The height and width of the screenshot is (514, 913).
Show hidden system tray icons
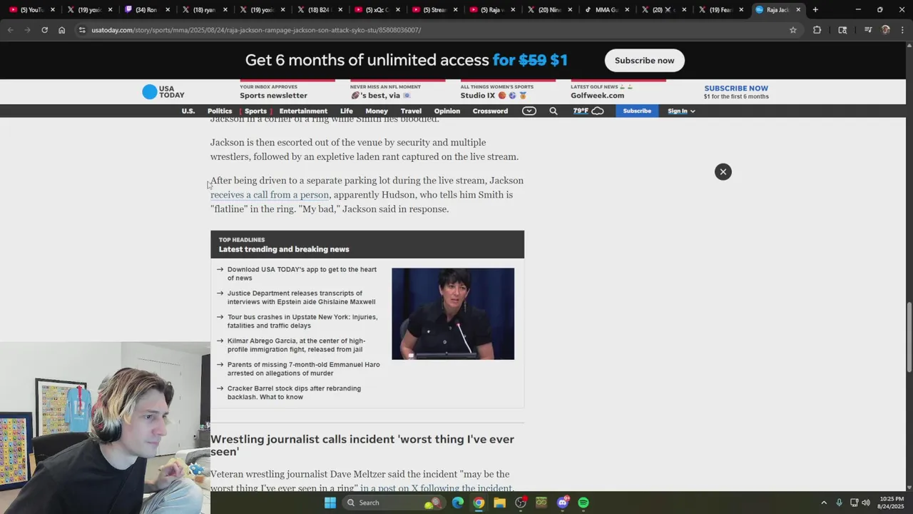pos(824,503)
